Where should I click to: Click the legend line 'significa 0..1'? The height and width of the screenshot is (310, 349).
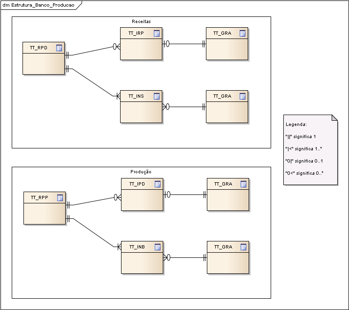(304, 161)
